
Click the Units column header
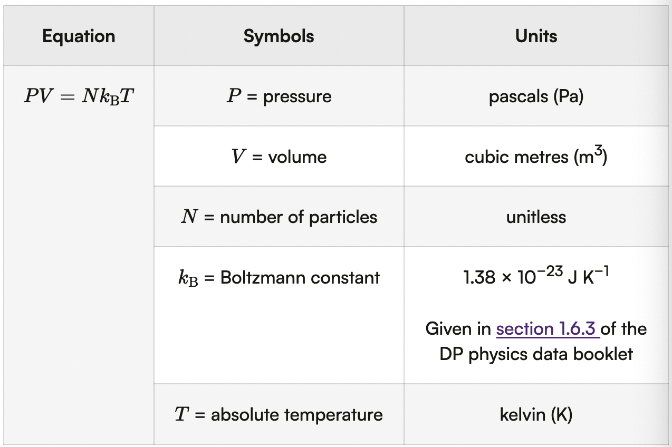(x=536, y=36)
